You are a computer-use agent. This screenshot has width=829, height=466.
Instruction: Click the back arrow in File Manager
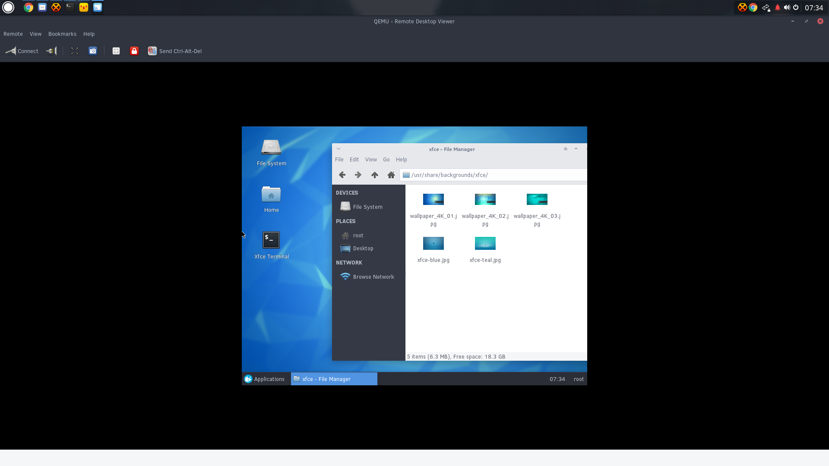pyautogui.click(x=342, y=175)
